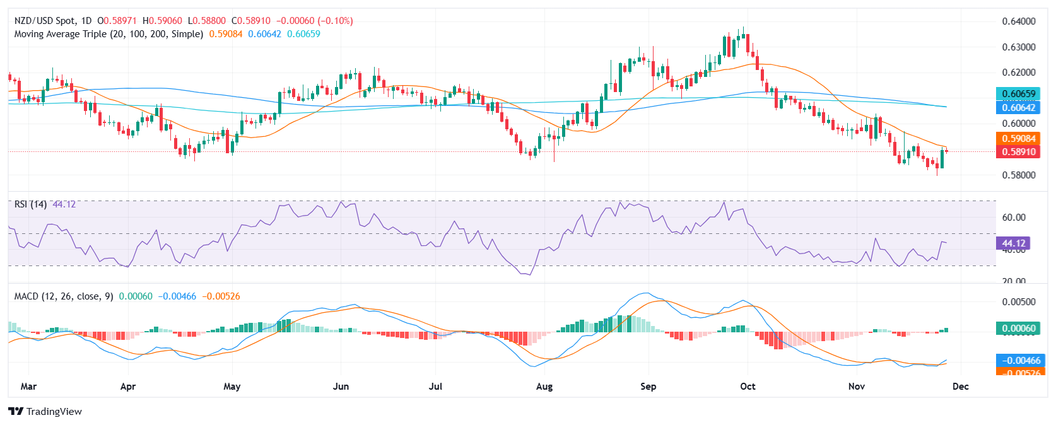The image size is (1056, 425).
Task: Select the NZD/USD Spot symbol title
Action: point(53,21)
